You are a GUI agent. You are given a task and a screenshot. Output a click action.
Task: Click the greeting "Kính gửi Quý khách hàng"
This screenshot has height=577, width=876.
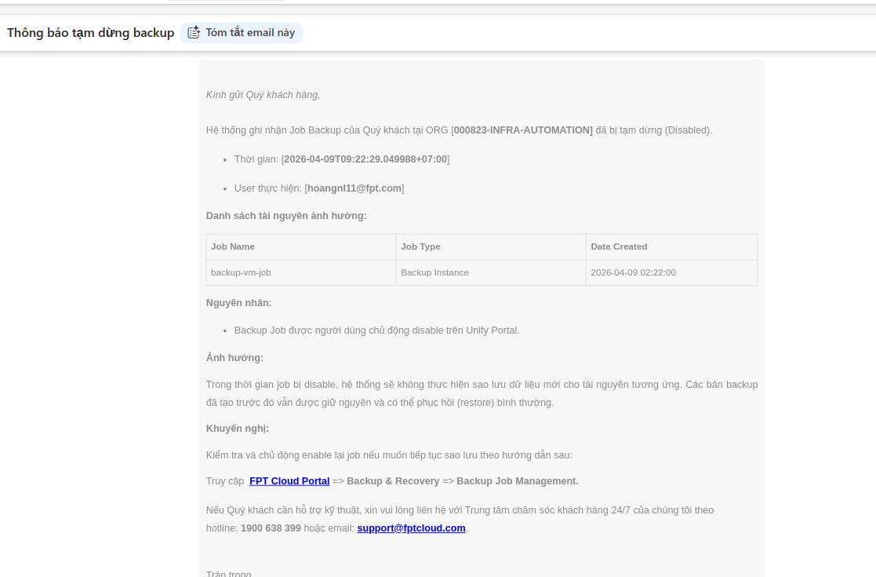pyautogui.click(x=263, y=95)
